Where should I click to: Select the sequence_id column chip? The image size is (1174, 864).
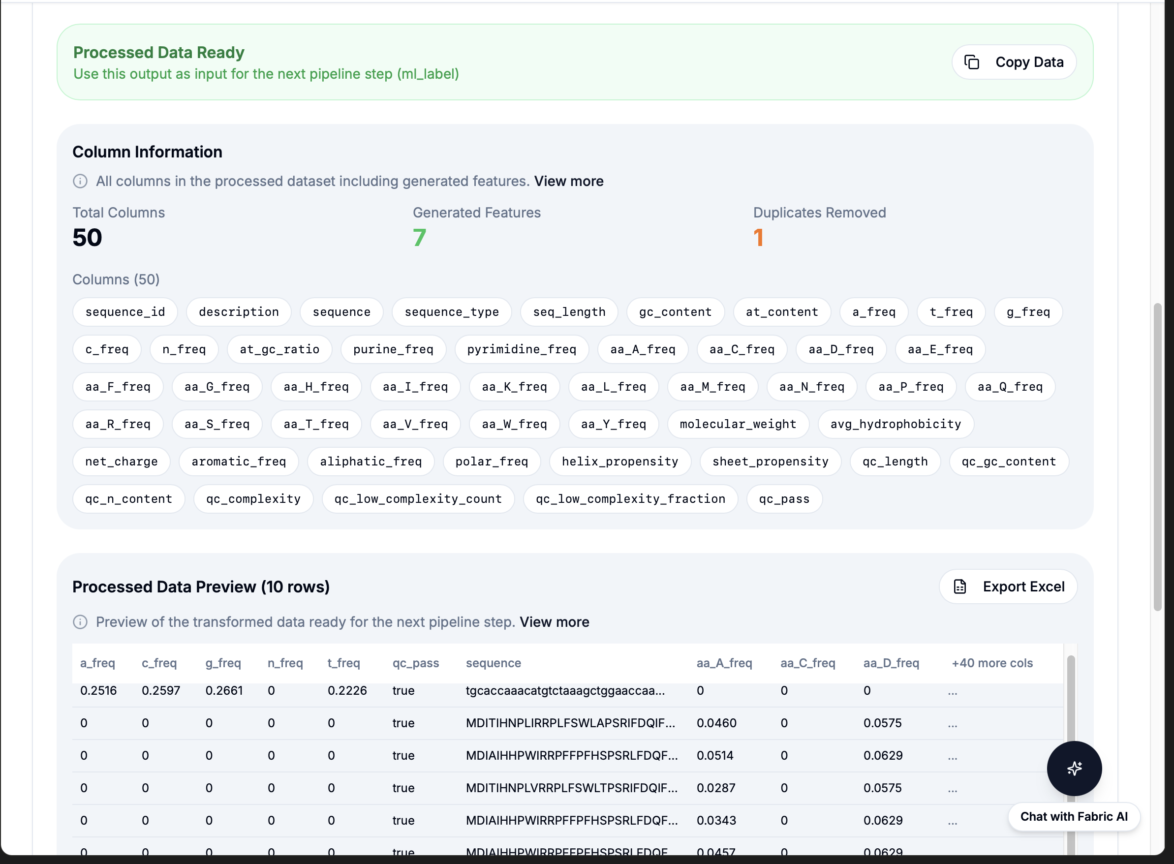pyautogui.click(x=125, y=312)
